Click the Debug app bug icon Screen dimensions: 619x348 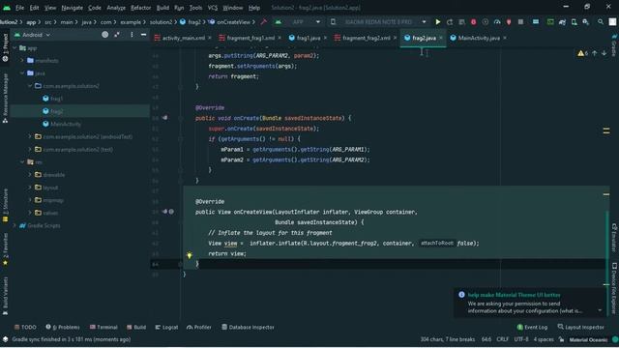pyautogui.click(x=473, y=22)
